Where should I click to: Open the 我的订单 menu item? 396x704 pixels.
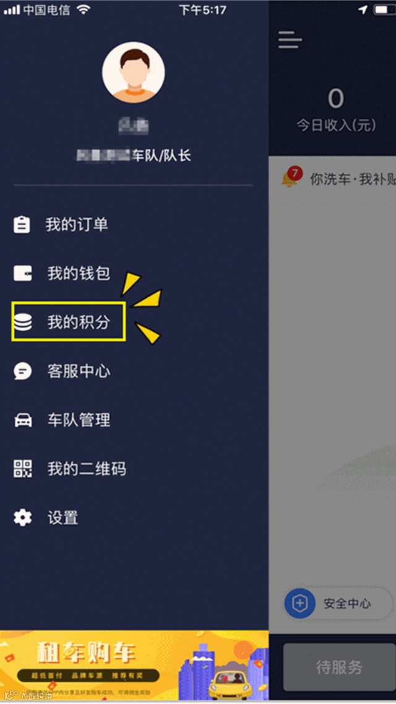(x=77, y=225)
